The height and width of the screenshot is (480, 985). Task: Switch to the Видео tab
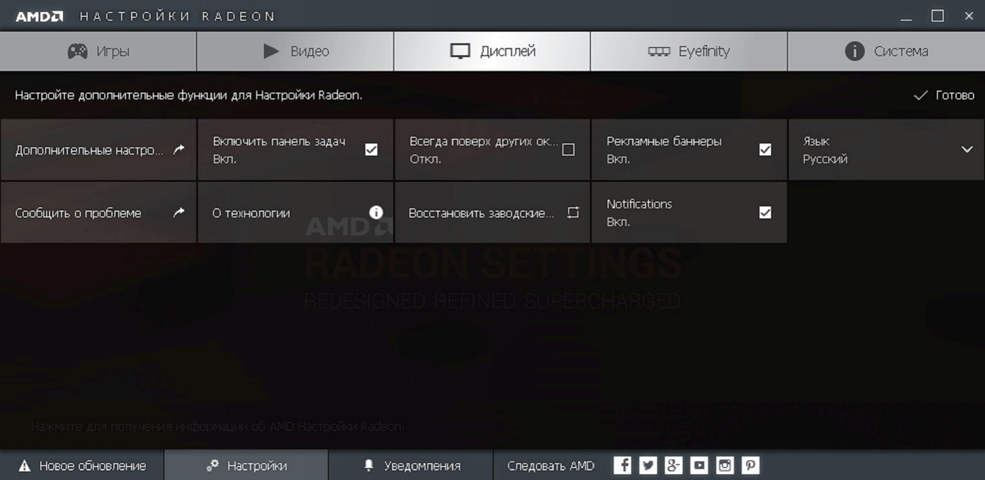coord(295,51)
